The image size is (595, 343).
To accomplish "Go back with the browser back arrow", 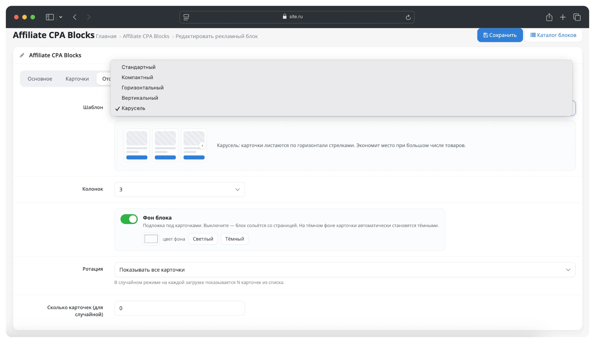I will [x=75, y=17].
